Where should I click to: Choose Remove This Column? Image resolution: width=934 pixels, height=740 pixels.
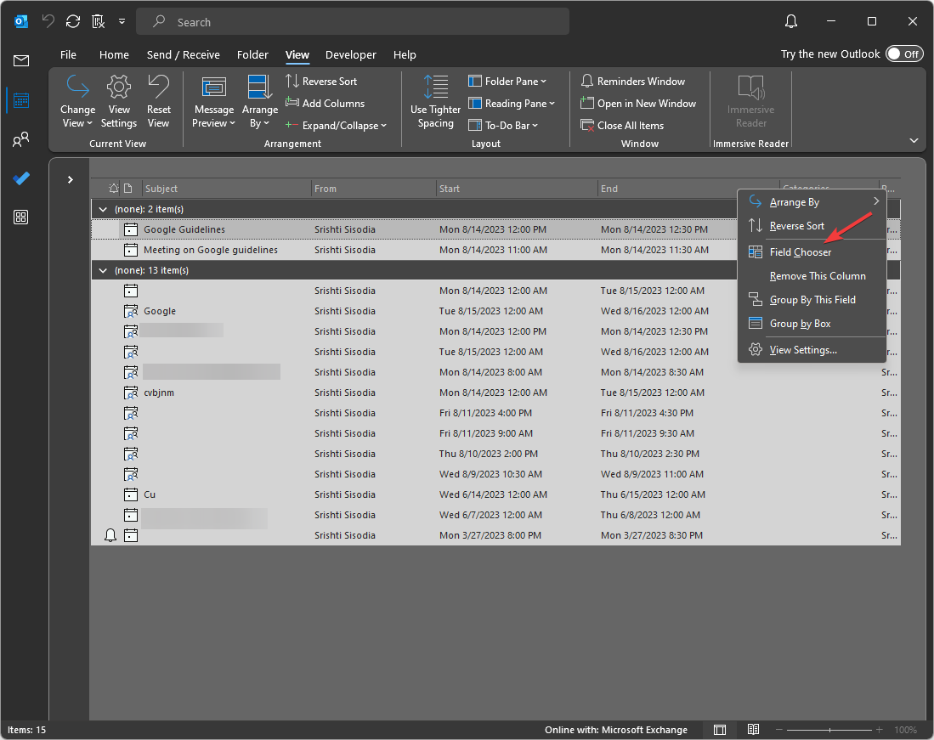[x=818, y=275]
